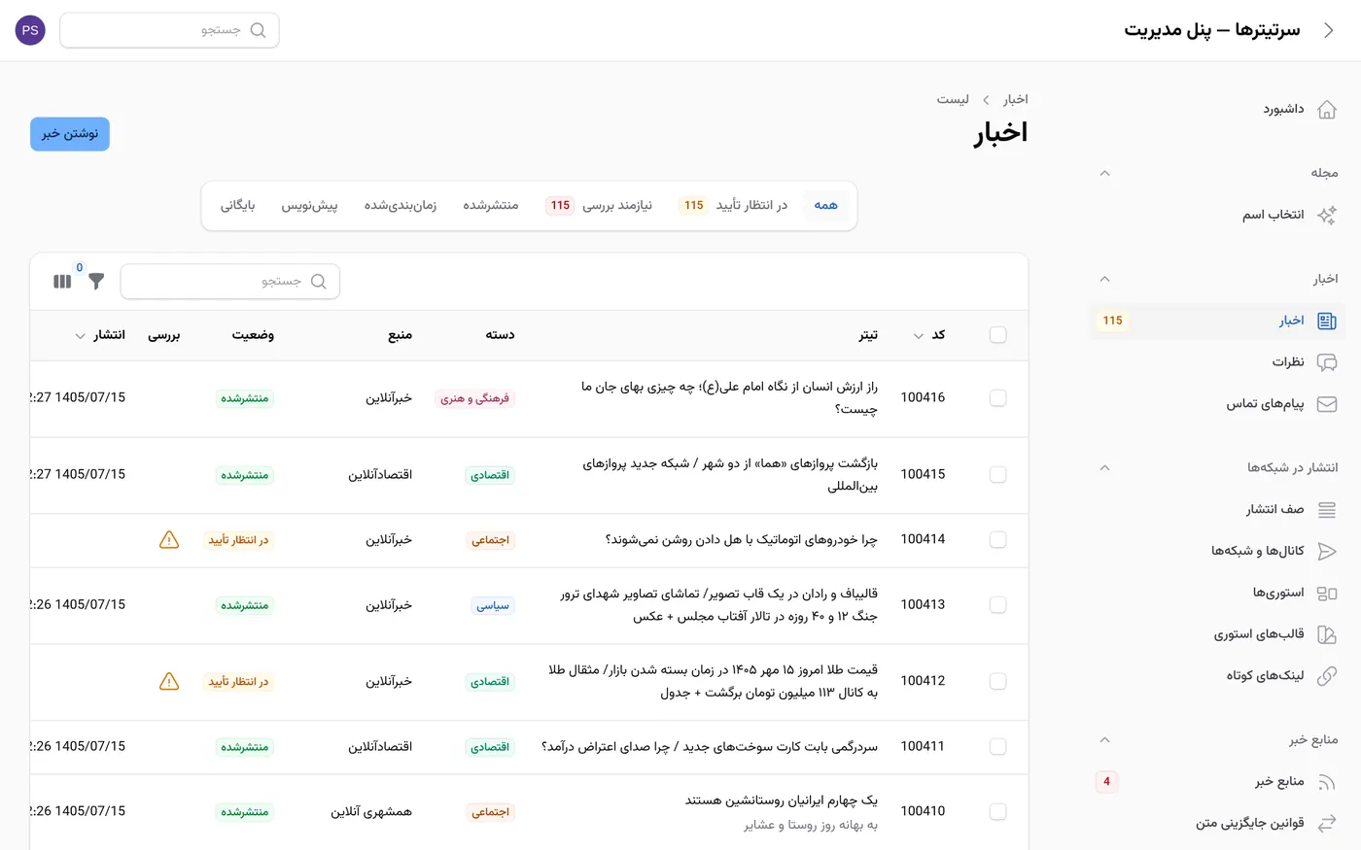
Task: Select the checkbox for news row 100415
Action: click(x=997, y=475)
